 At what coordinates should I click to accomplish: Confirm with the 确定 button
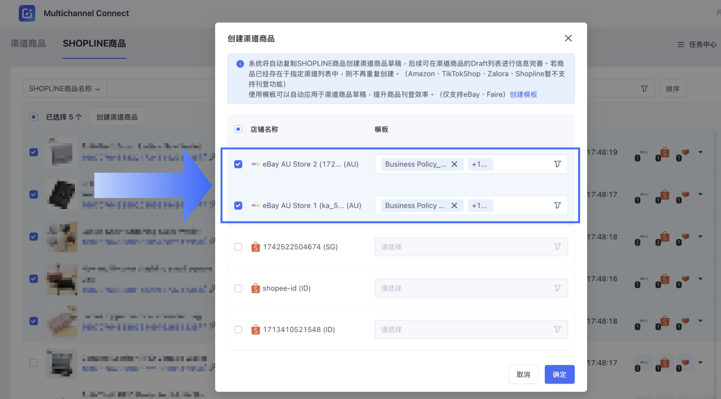point(559,374)
